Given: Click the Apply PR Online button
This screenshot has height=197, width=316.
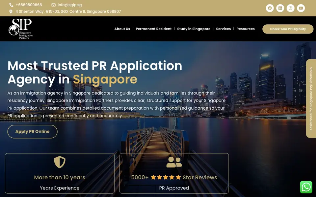Looking at the screenshot, I should point(33,131).
